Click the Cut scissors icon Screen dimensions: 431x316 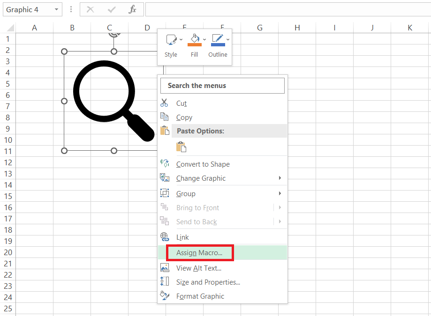164,103
